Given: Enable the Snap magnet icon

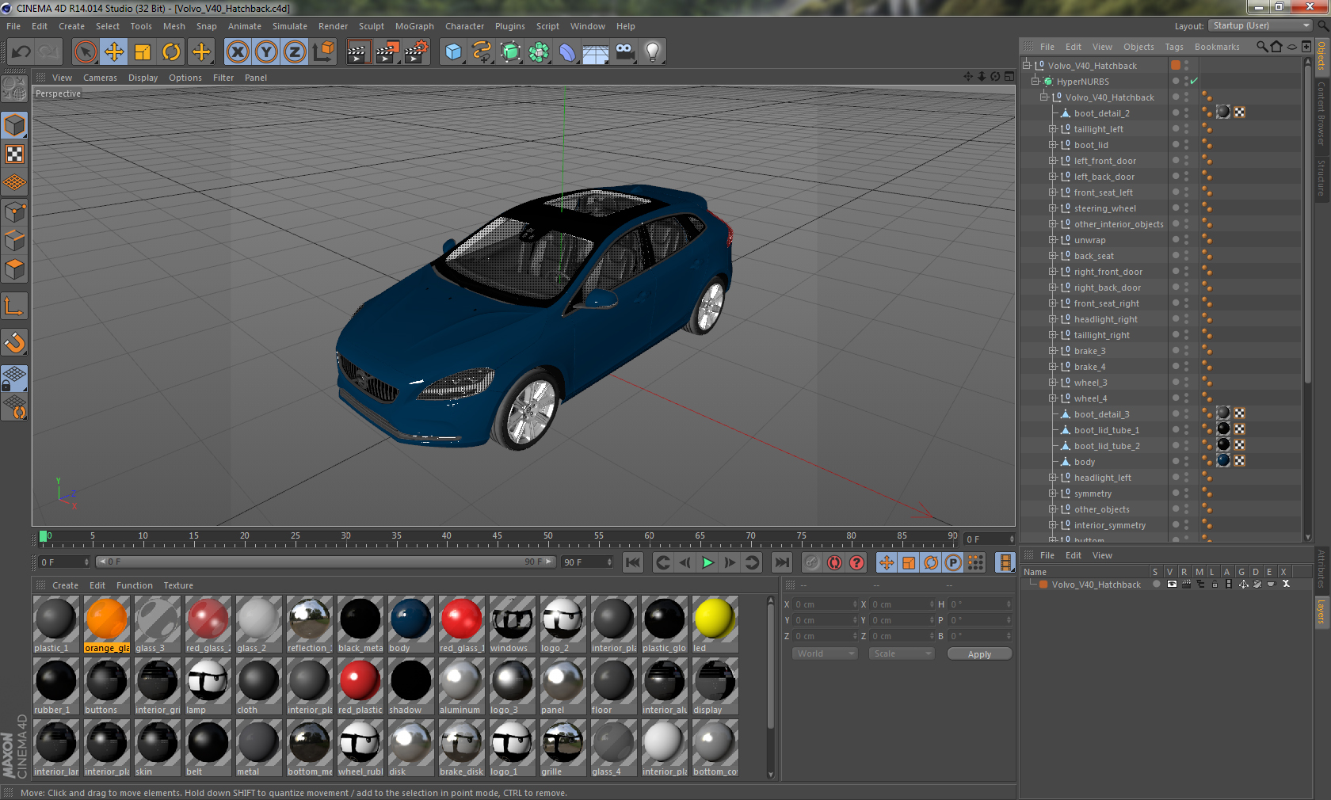Looking at the screenshot, I should pyautogui.click(x=14, y=343).
